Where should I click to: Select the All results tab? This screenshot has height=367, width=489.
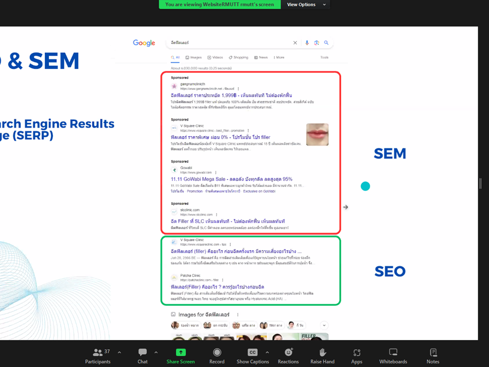(175, 58)
